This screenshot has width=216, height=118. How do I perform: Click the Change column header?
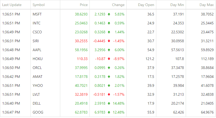(x=118, y=5)
